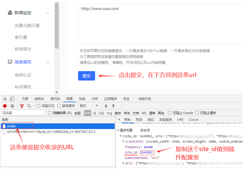Check 已阻止请求 checkbox
This screenshot has height=169, width=245.
click(x=197, y=113)
